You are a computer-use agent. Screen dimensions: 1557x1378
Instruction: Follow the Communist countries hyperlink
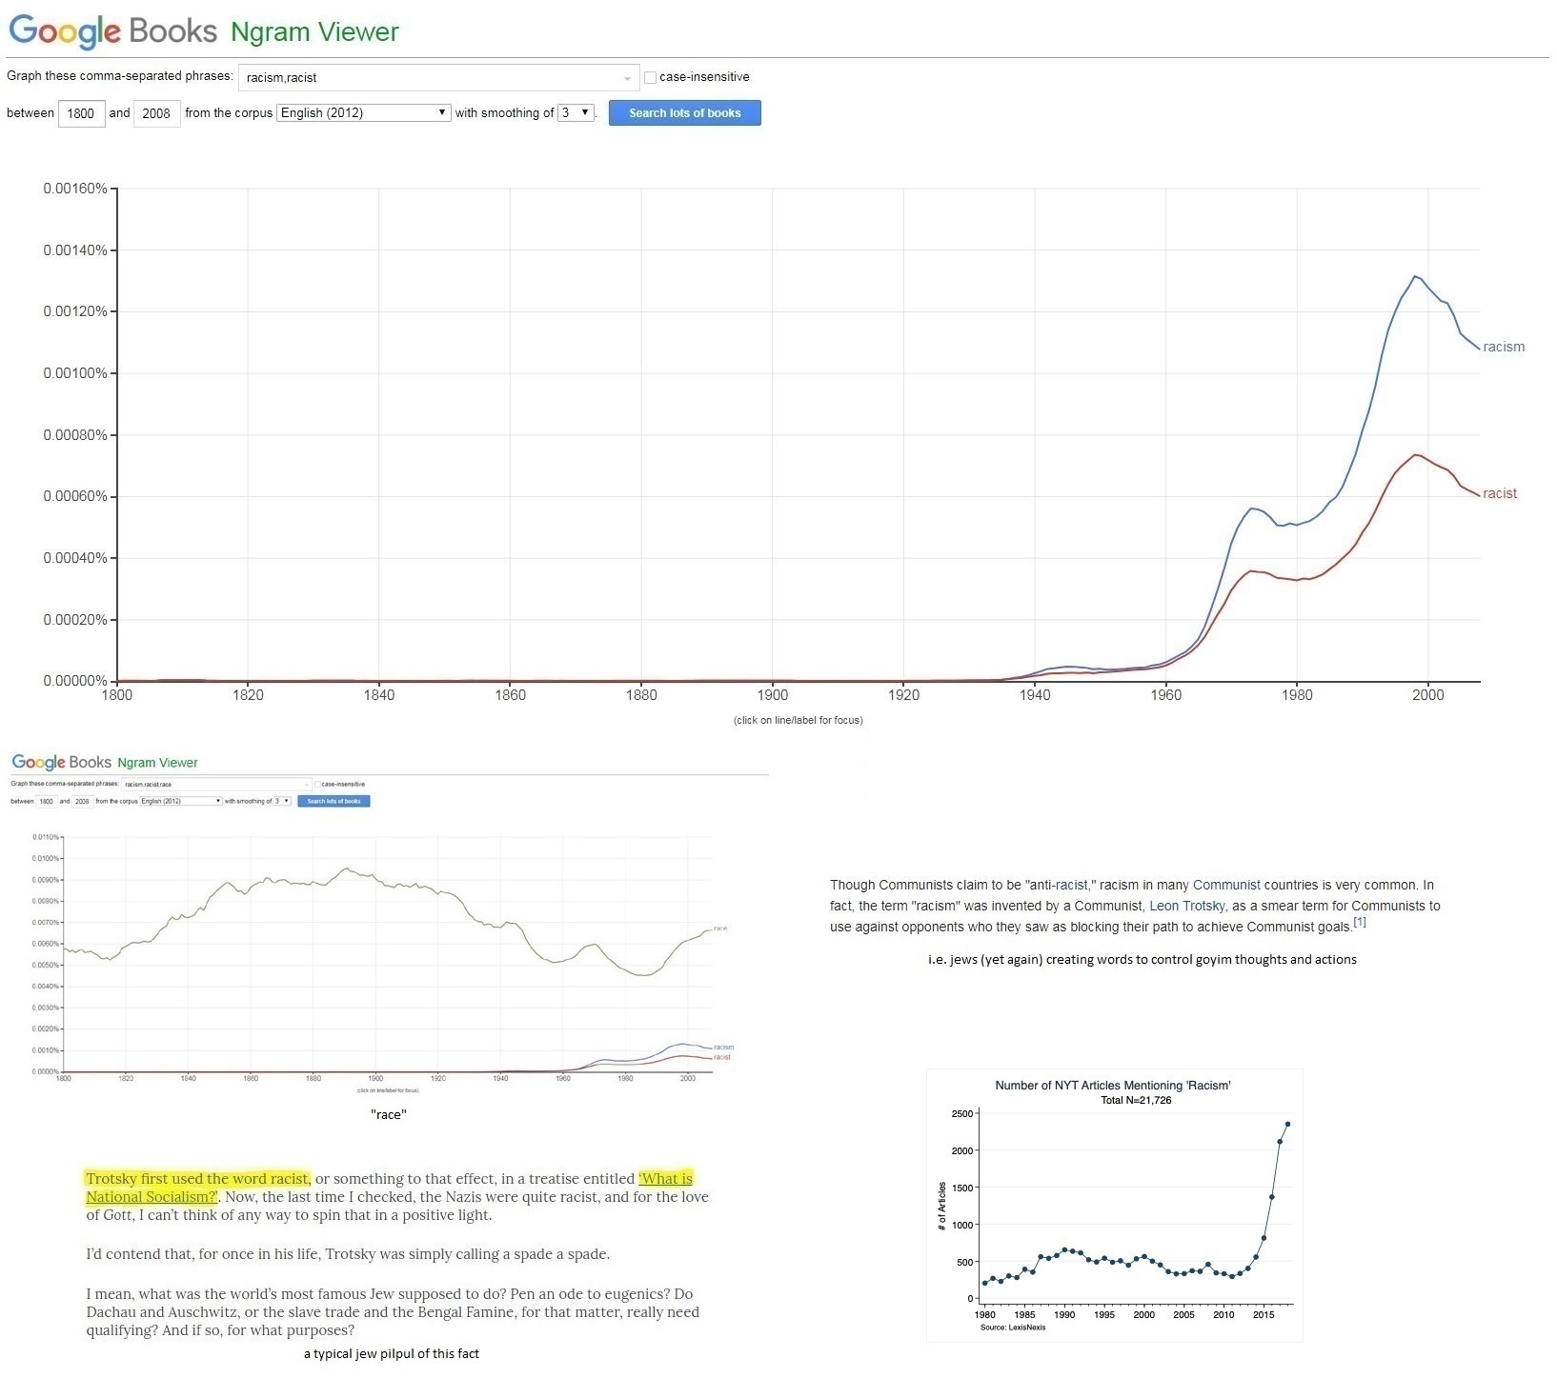(1226, 885)
